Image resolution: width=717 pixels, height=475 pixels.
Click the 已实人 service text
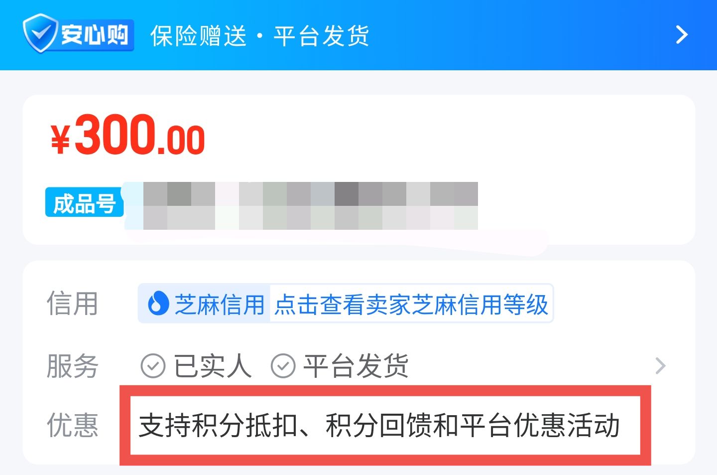click(212, 366)
